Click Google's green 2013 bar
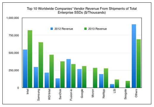The height and width of the screenshot is (107, 154). [x=84, y=77]
